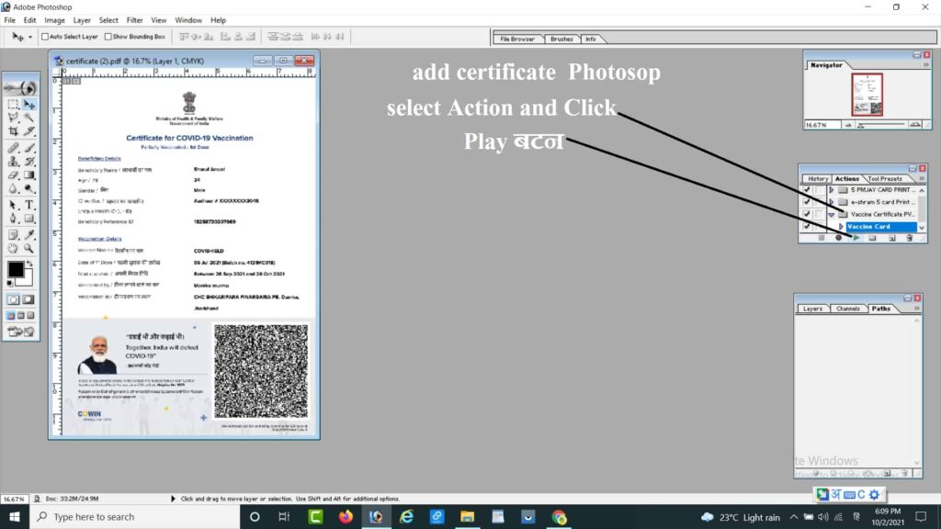Select the Eyedropper tool
This screenshot has width=941, height=529.
coord(28,234)
